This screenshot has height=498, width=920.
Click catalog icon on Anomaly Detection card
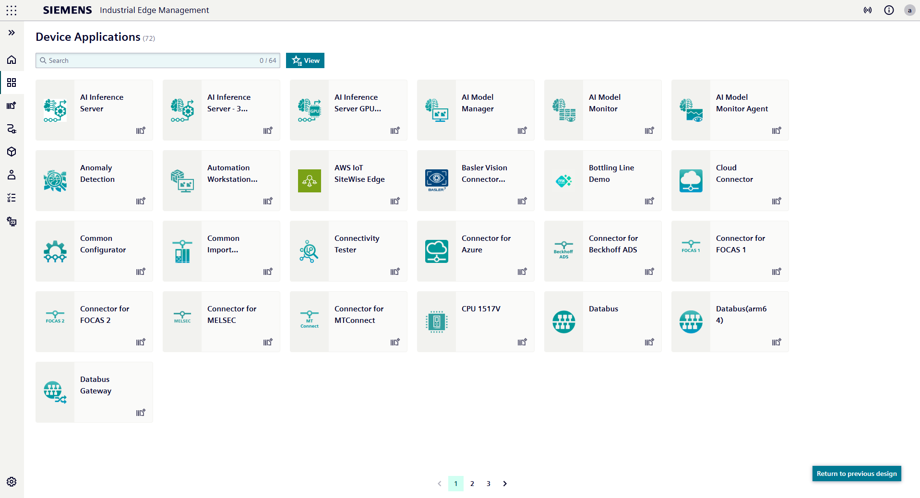[x=141, y=201]
